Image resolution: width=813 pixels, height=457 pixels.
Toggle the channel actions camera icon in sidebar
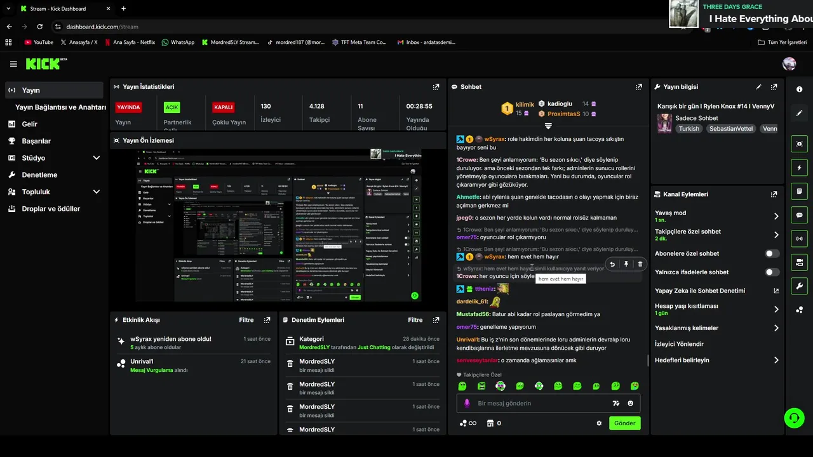pos(800,262)
